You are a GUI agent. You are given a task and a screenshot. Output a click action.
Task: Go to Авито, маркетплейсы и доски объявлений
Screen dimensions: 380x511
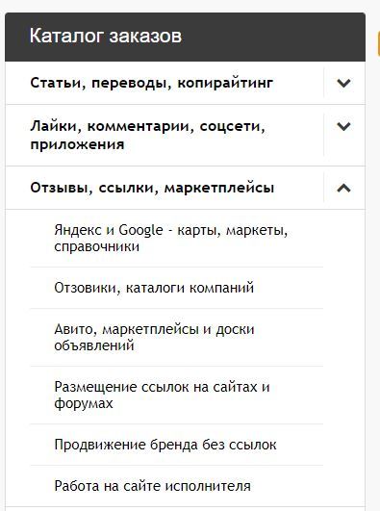[154, 338]
